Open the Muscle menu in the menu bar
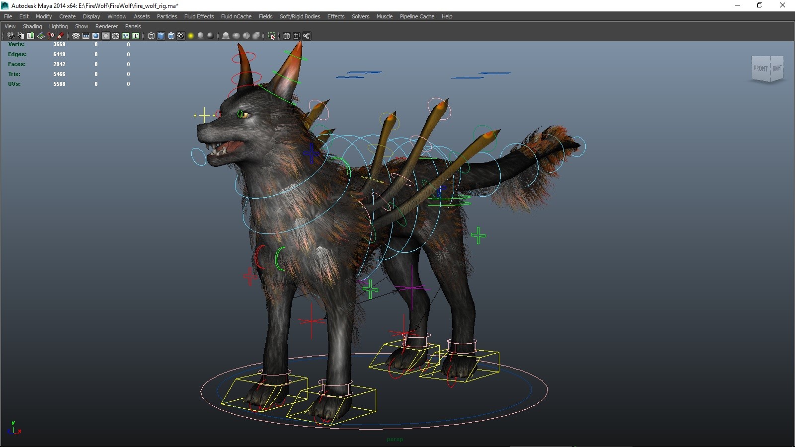The height and width of the screenshot is (447, 795). [x=385, y=16]
